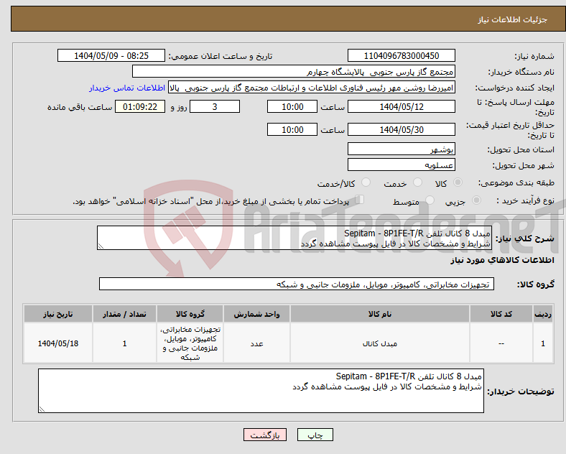
Task: Click the price validity date 1404/05/30
Action: (401, 129)
